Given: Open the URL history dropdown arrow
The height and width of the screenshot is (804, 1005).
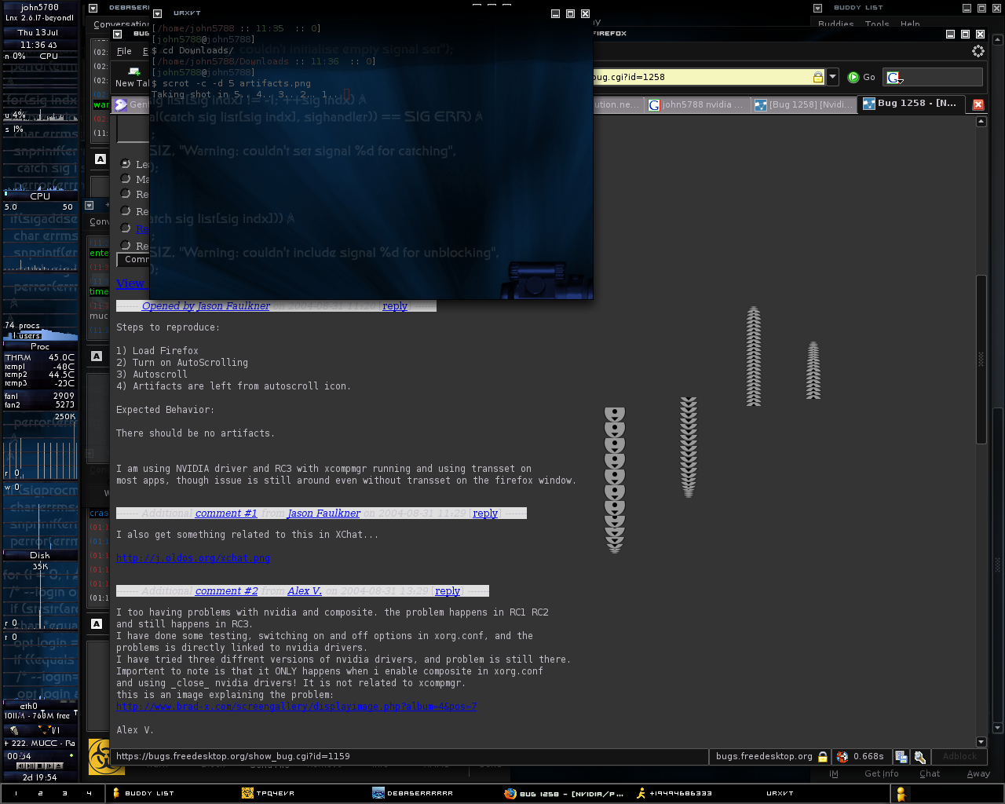Looking at the screenshot, I should coord(833,77).
